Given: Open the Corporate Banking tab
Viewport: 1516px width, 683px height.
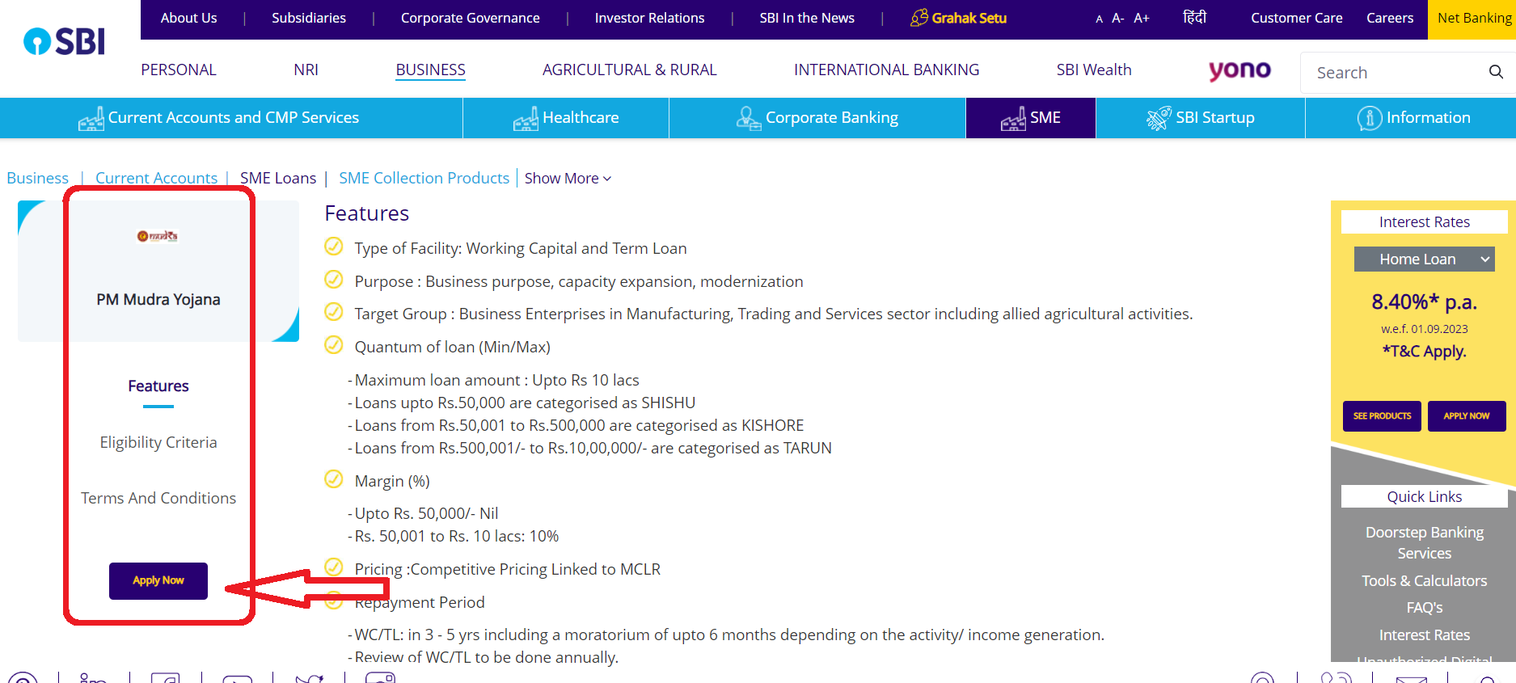Looking at the screenshot, I should [817, 118].
